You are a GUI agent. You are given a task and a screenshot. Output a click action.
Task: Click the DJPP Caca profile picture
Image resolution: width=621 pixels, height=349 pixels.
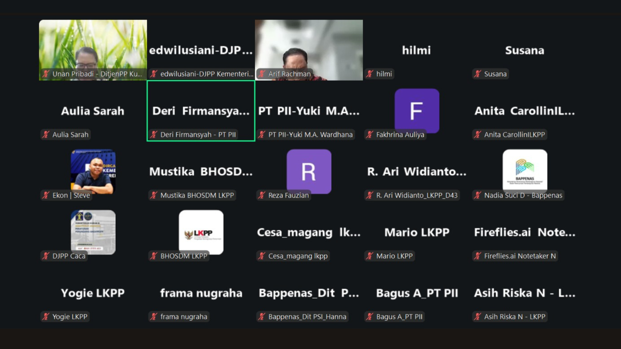click(x=93, y=231)
